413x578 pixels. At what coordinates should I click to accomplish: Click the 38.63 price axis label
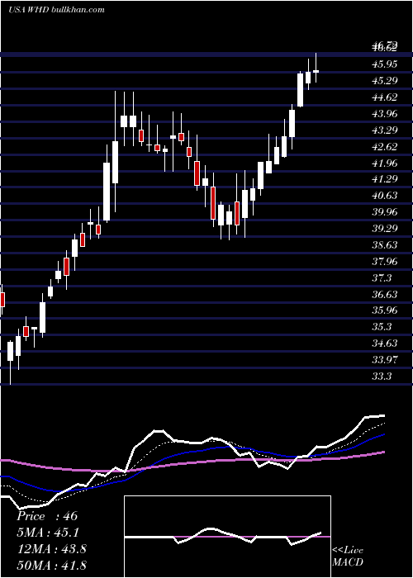(385, 245)
